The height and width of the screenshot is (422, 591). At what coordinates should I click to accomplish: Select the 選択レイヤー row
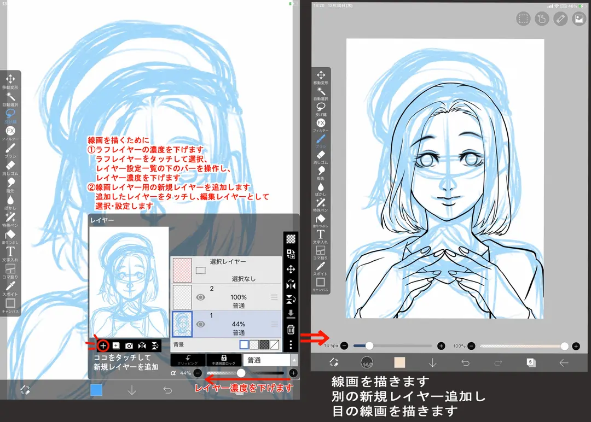click(227, 270)
